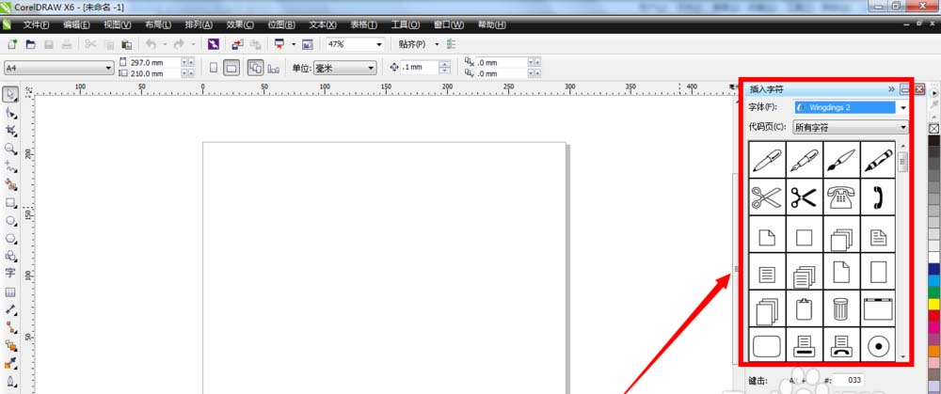Open the 47% zoom level dropdown
Image resolution: width=941 pixels, height=394 pixels.
coord(379,44)
